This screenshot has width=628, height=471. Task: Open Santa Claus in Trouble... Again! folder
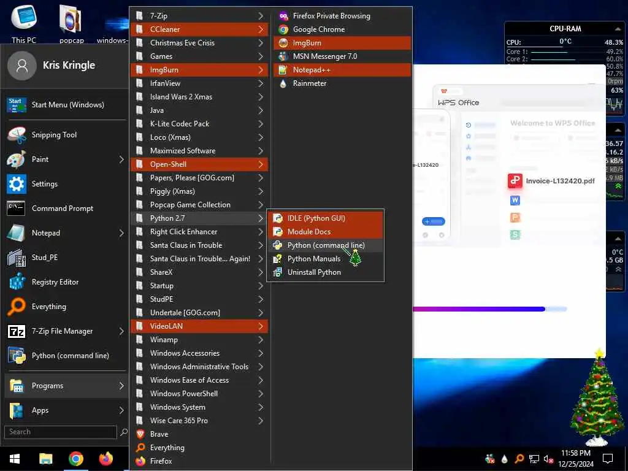tap(199, 259)
